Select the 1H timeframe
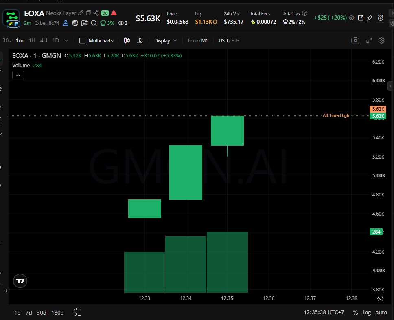The height and width of the screenshot is (320, 394). tap(32, 40)
